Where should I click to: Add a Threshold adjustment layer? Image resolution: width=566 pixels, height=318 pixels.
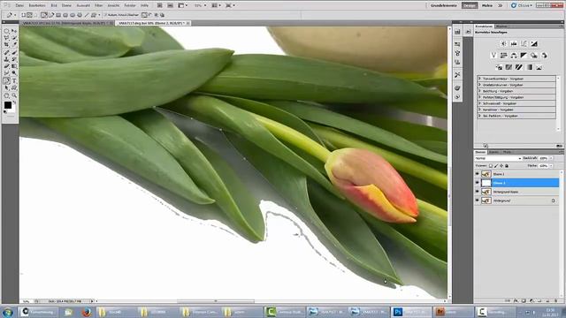tap(519, 67)
